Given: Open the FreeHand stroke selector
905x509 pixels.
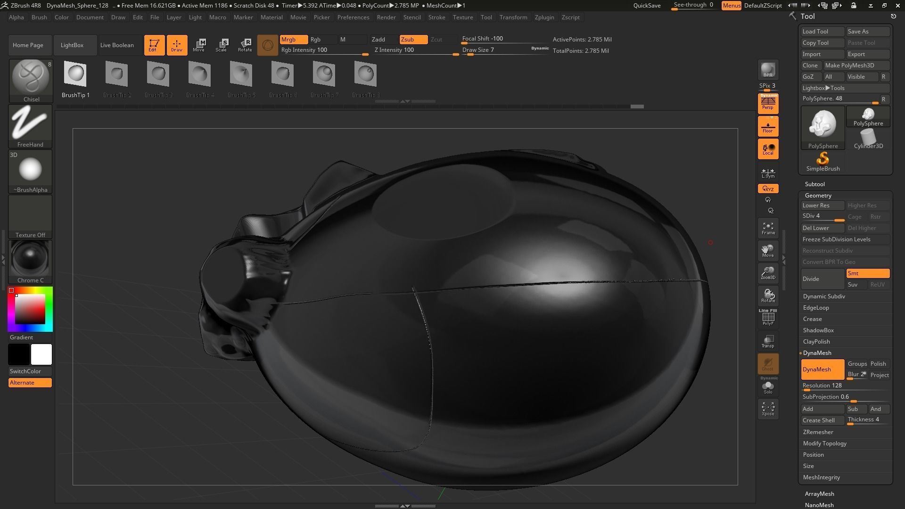Looking at the screenshot, I should tap(30, 126).
